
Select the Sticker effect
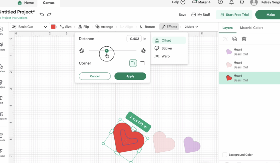tap(163, 48)
